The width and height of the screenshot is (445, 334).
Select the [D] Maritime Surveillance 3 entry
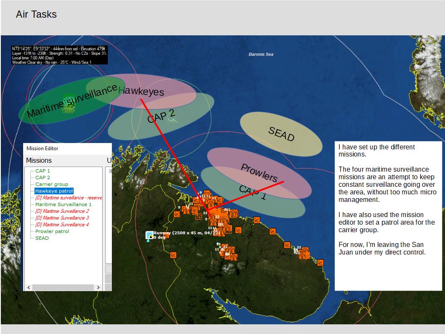pos(62,218)
